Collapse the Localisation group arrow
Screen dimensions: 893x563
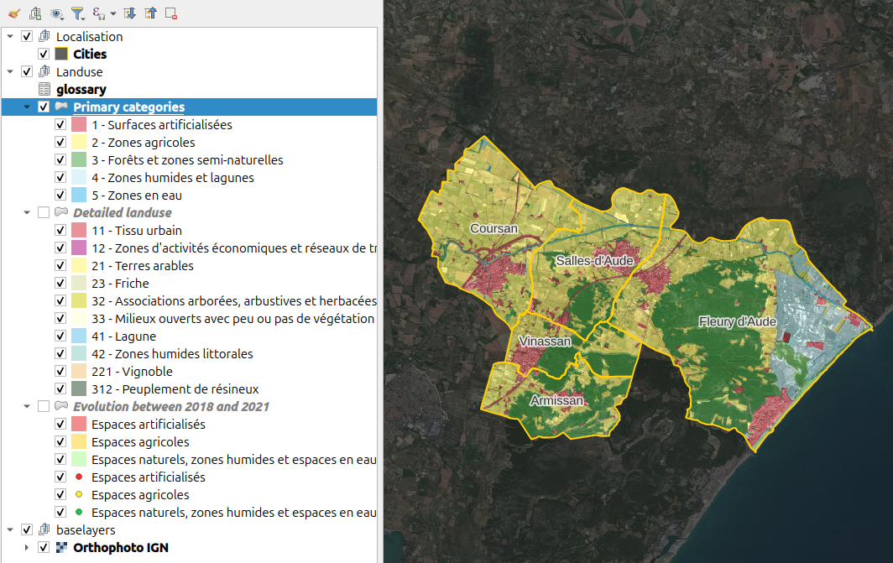10,36
